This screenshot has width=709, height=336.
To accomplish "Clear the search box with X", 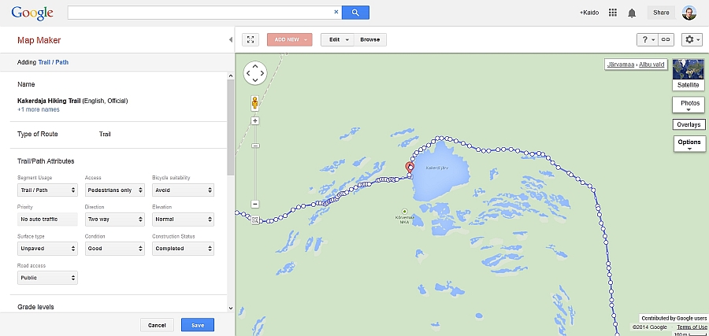I will tap(336, 12).
